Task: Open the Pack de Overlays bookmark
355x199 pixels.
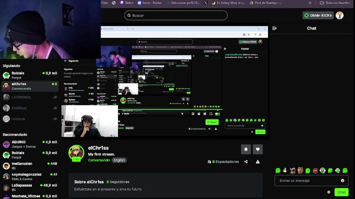Action: click(x=265, y=3)
